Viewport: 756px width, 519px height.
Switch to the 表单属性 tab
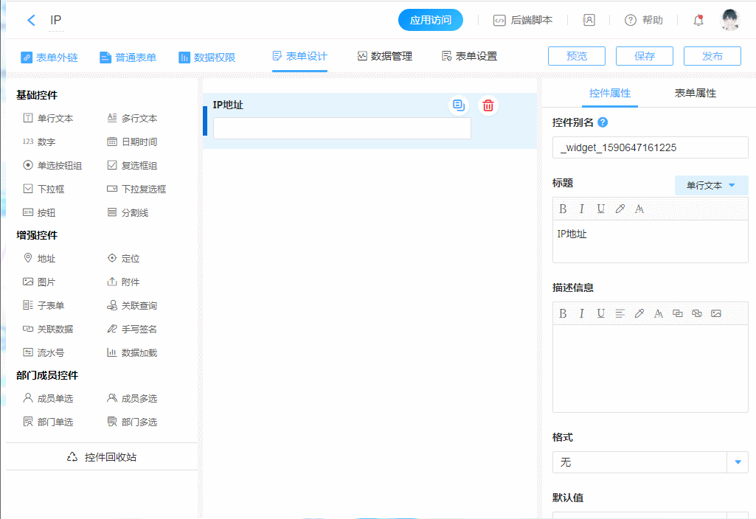pos(695,94)
